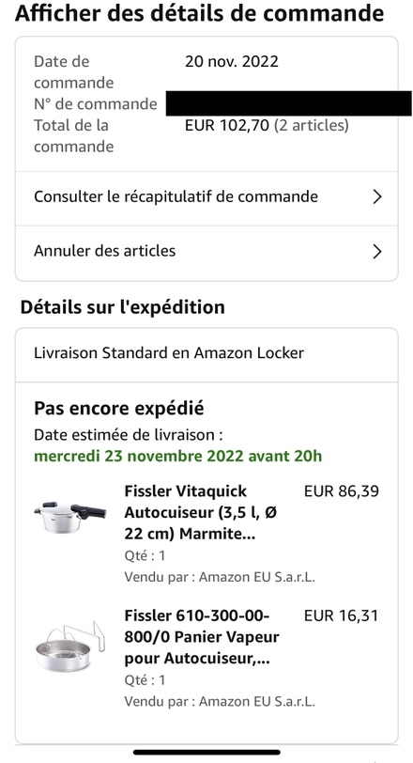Open Fissler 610-300-00-800/0 Panier Vapeur title
Viewport: 413px width, 763px height.
pos(202,637)
